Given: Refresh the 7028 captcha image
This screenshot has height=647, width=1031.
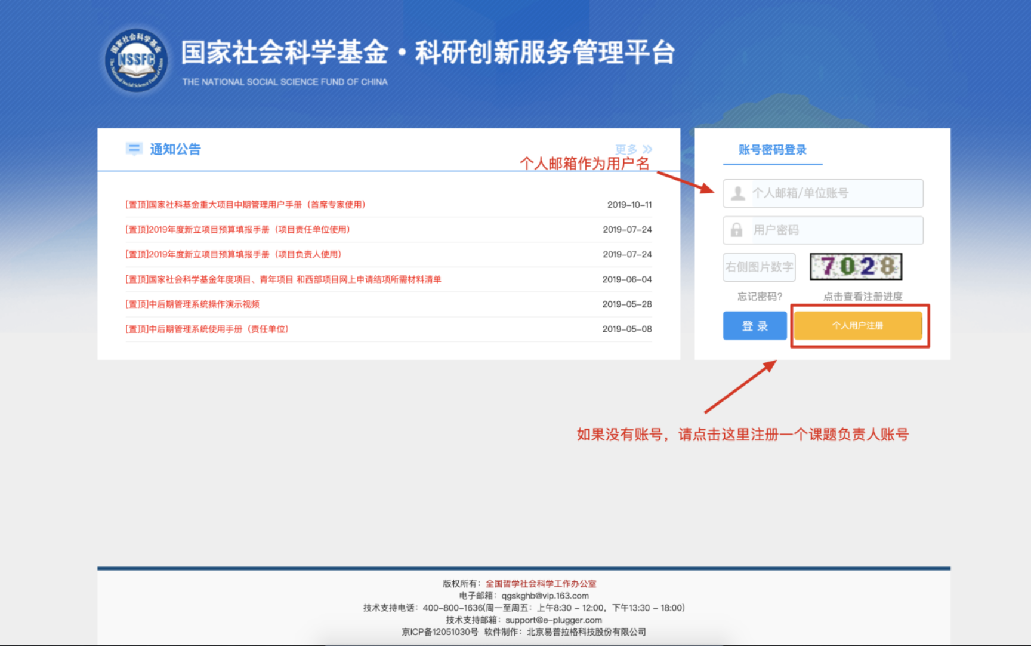Looking at the screenshot, I should point(856,267).
